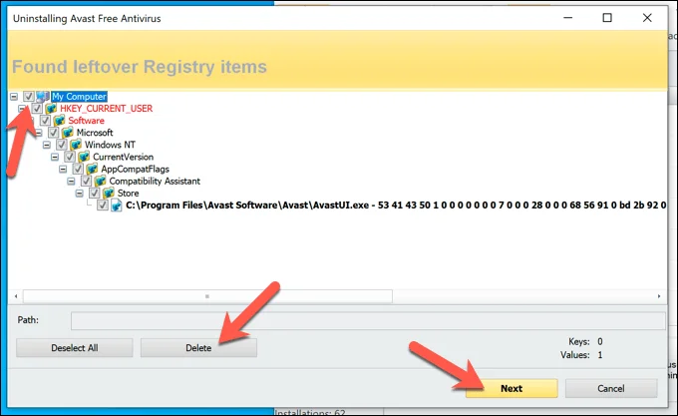Click the Delete button

point(198,348)
